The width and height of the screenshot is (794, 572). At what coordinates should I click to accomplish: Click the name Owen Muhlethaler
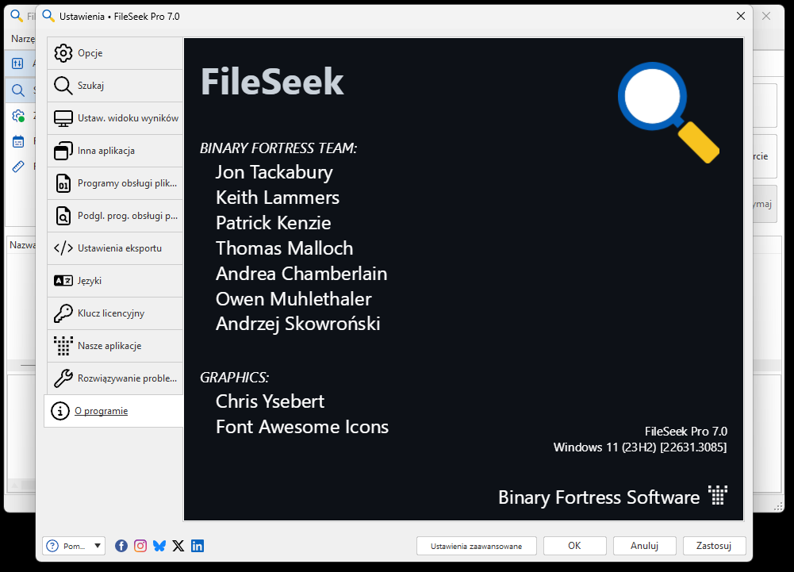point(293,299)
